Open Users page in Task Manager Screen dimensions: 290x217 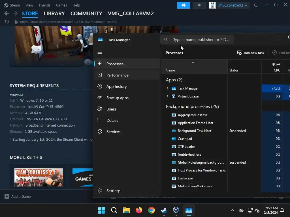[127, 109]
